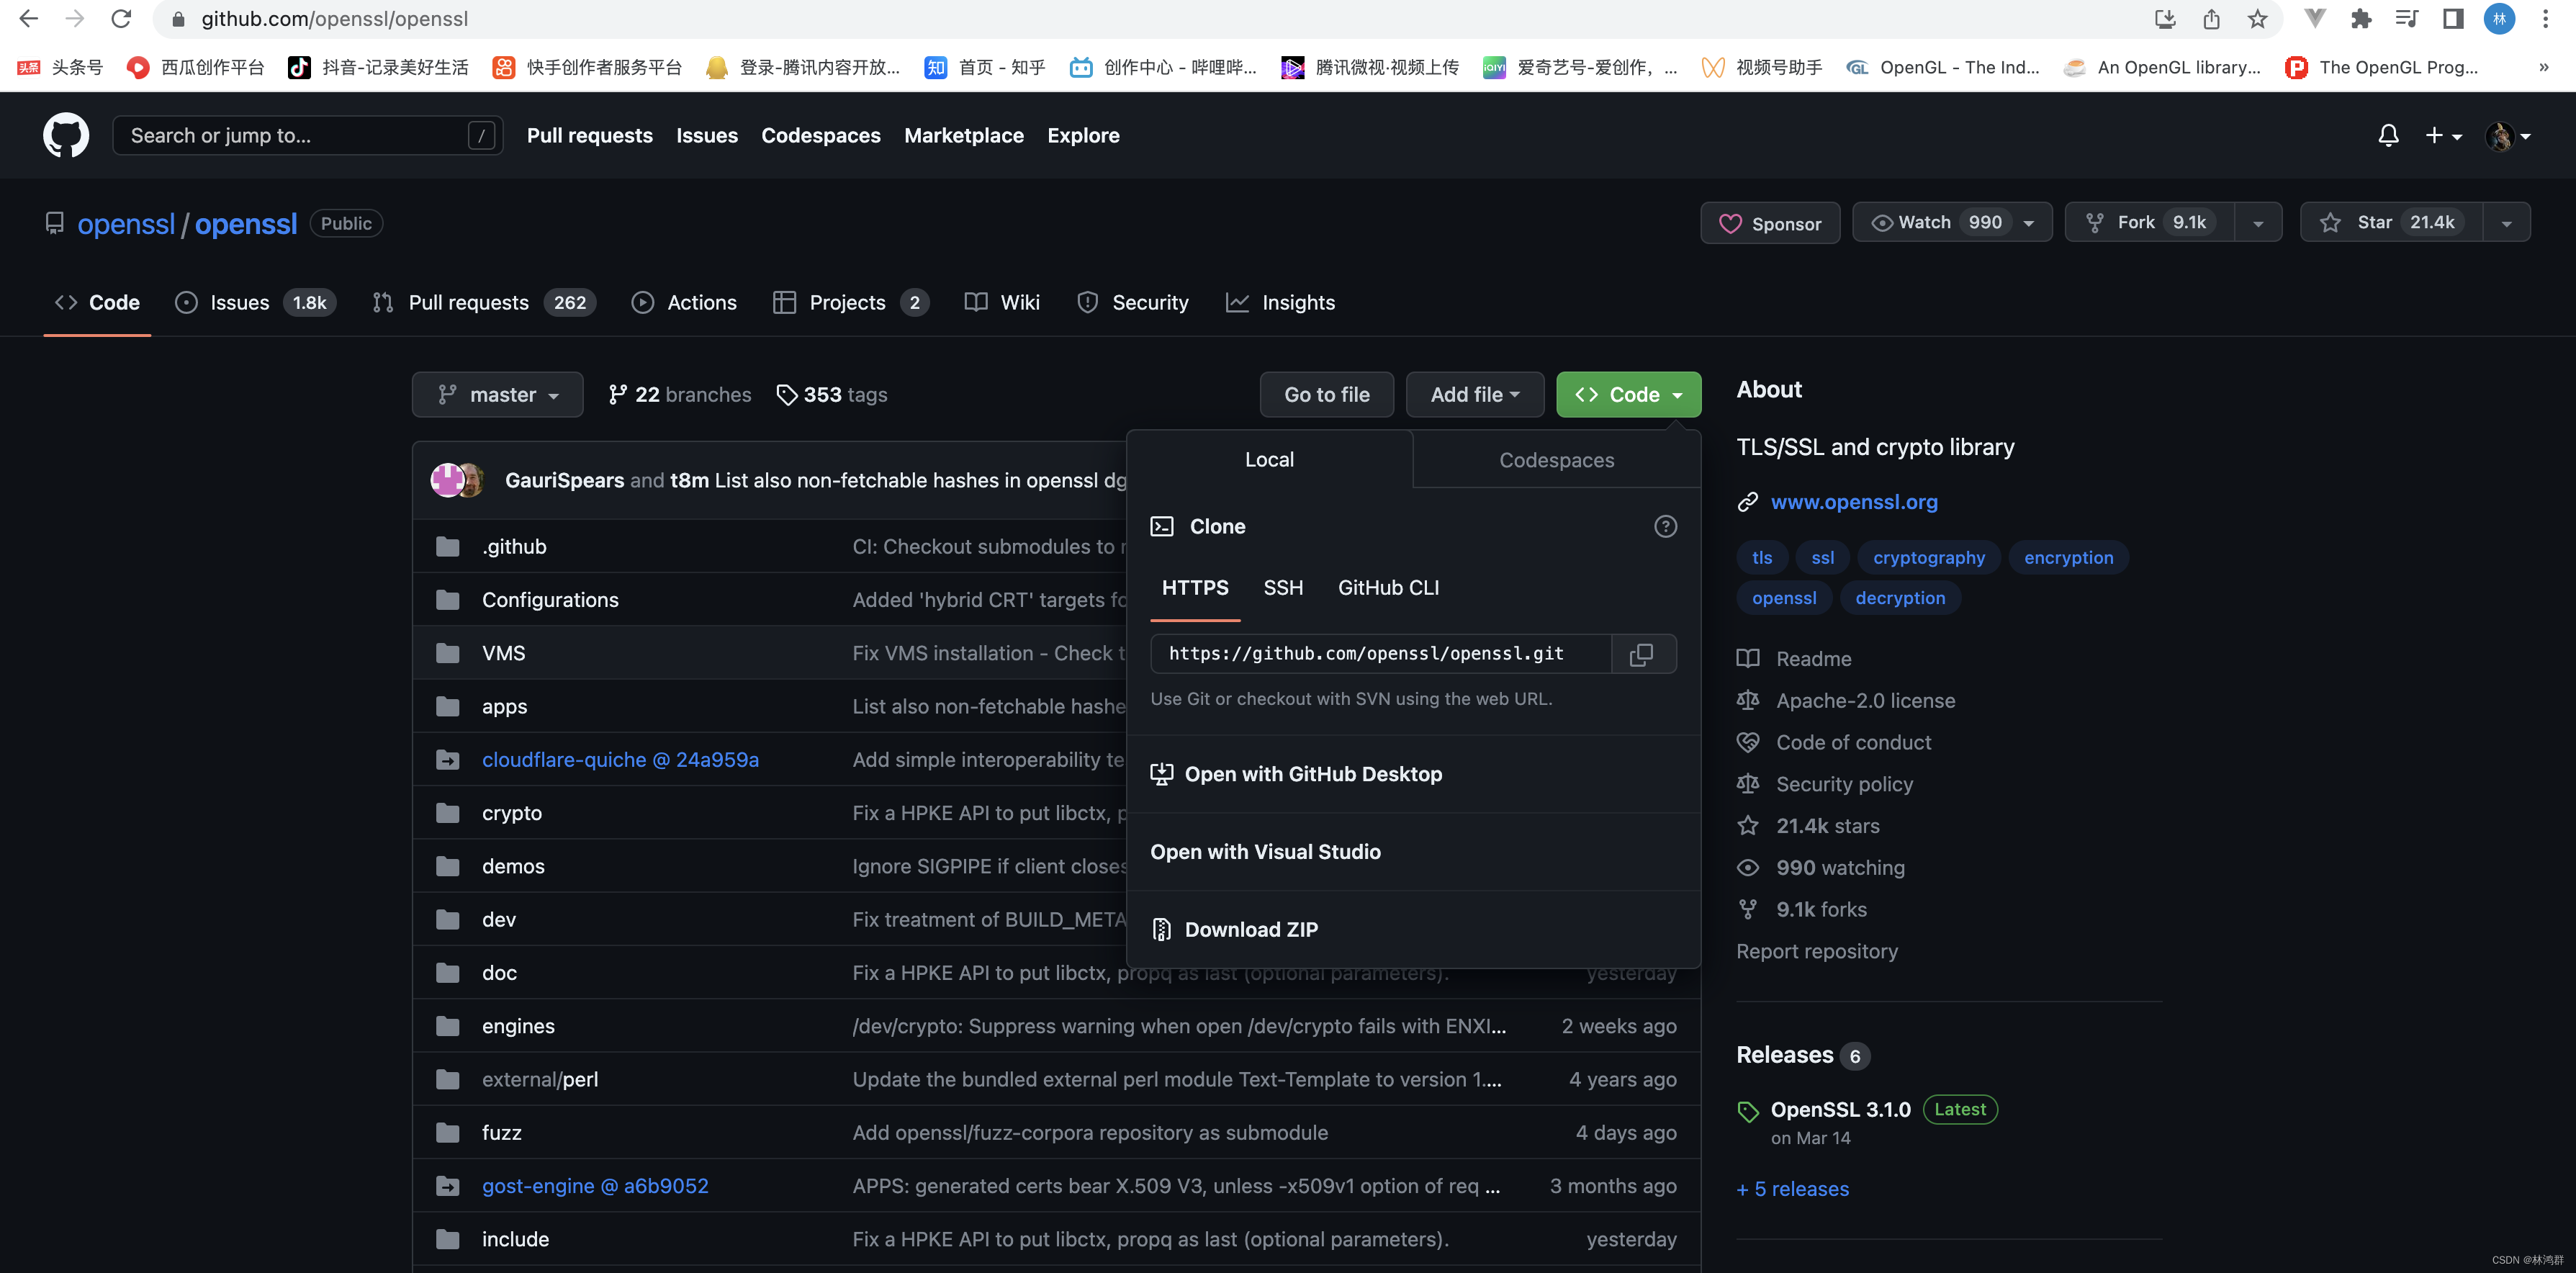Open Marketplace in top navigation
The width and height of the screenshot is (2576, 1273).
click(x=963, y=135)
